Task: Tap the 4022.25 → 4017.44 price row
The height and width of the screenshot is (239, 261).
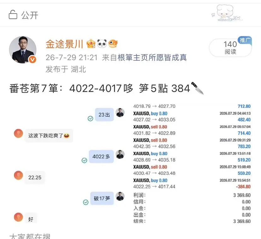Action: (154, 187)
